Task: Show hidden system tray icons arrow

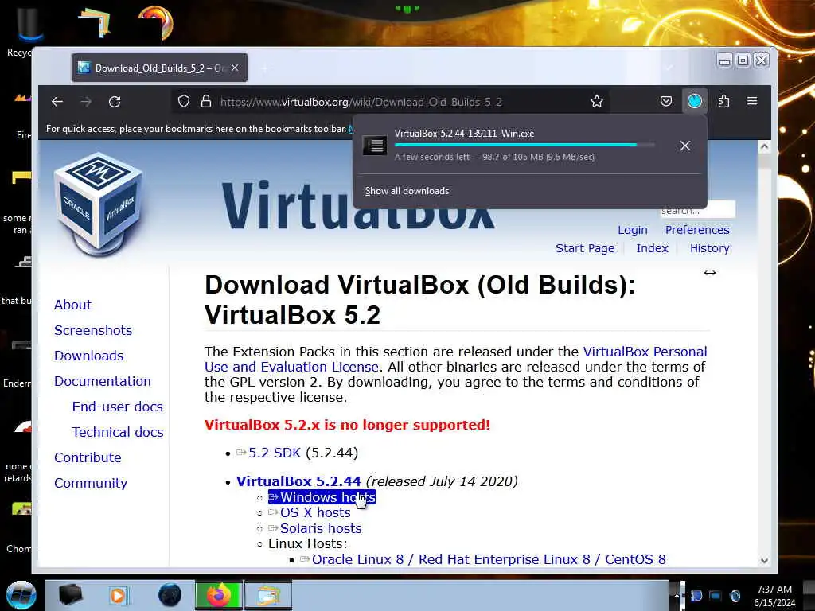Action: (676, 596)
